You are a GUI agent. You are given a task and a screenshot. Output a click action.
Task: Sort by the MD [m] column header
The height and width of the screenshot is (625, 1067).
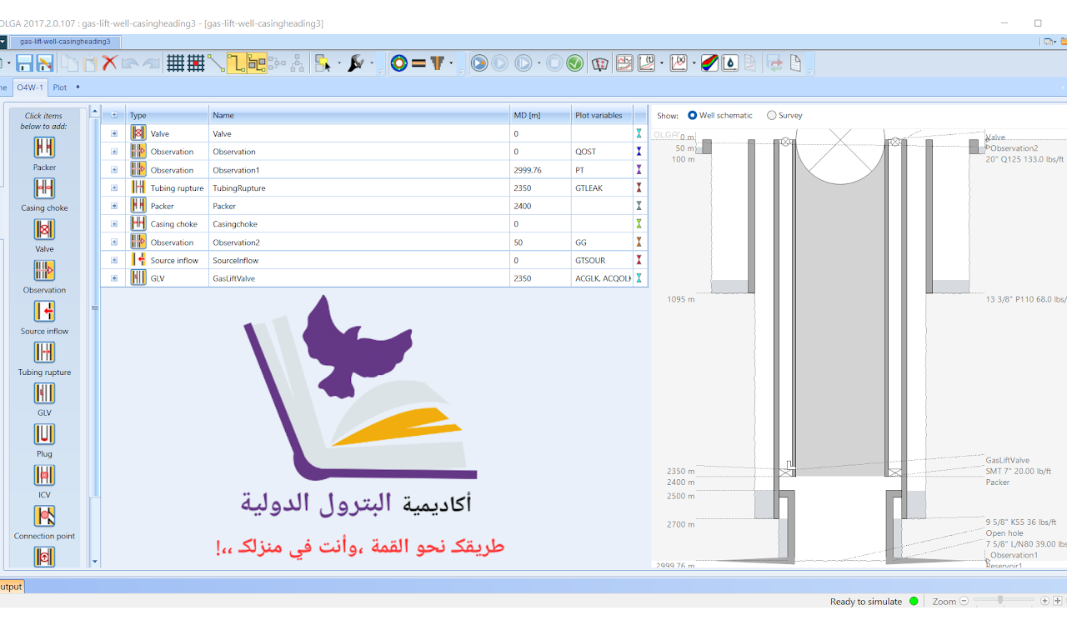pyautogui.click(x=540, y=115)
